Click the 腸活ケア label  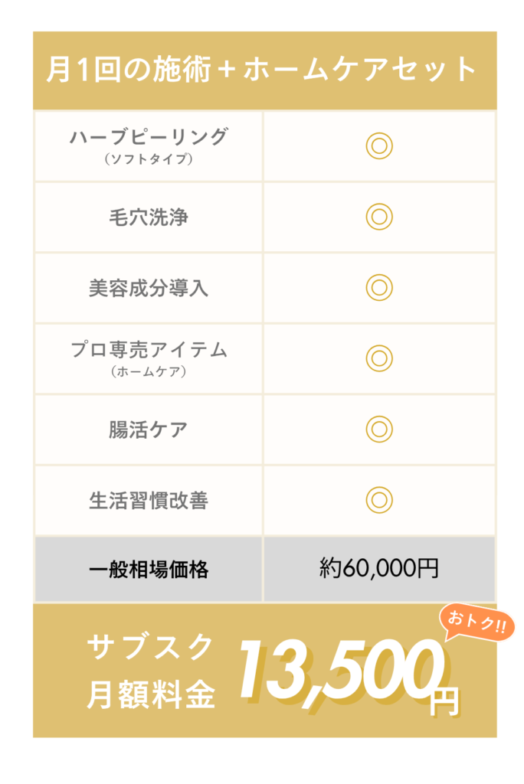click(x=149, y=430)
